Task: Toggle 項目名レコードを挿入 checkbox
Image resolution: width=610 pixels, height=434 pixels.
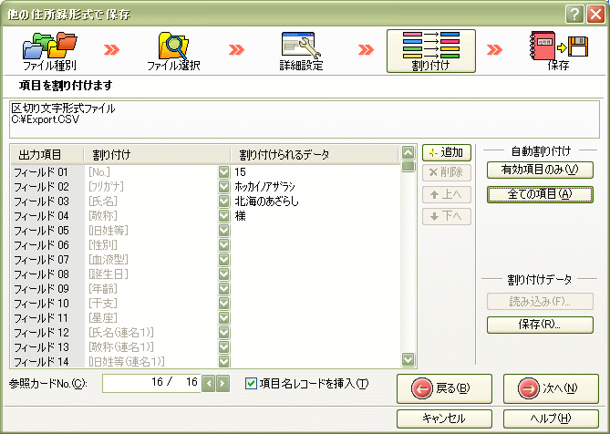Action: tap(252, 384)
